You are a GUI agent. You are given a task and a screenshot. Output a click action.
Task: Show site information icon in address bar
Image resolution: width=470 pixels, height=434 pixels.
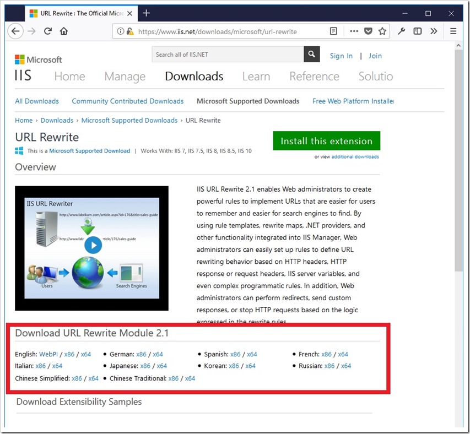point(120,31)
